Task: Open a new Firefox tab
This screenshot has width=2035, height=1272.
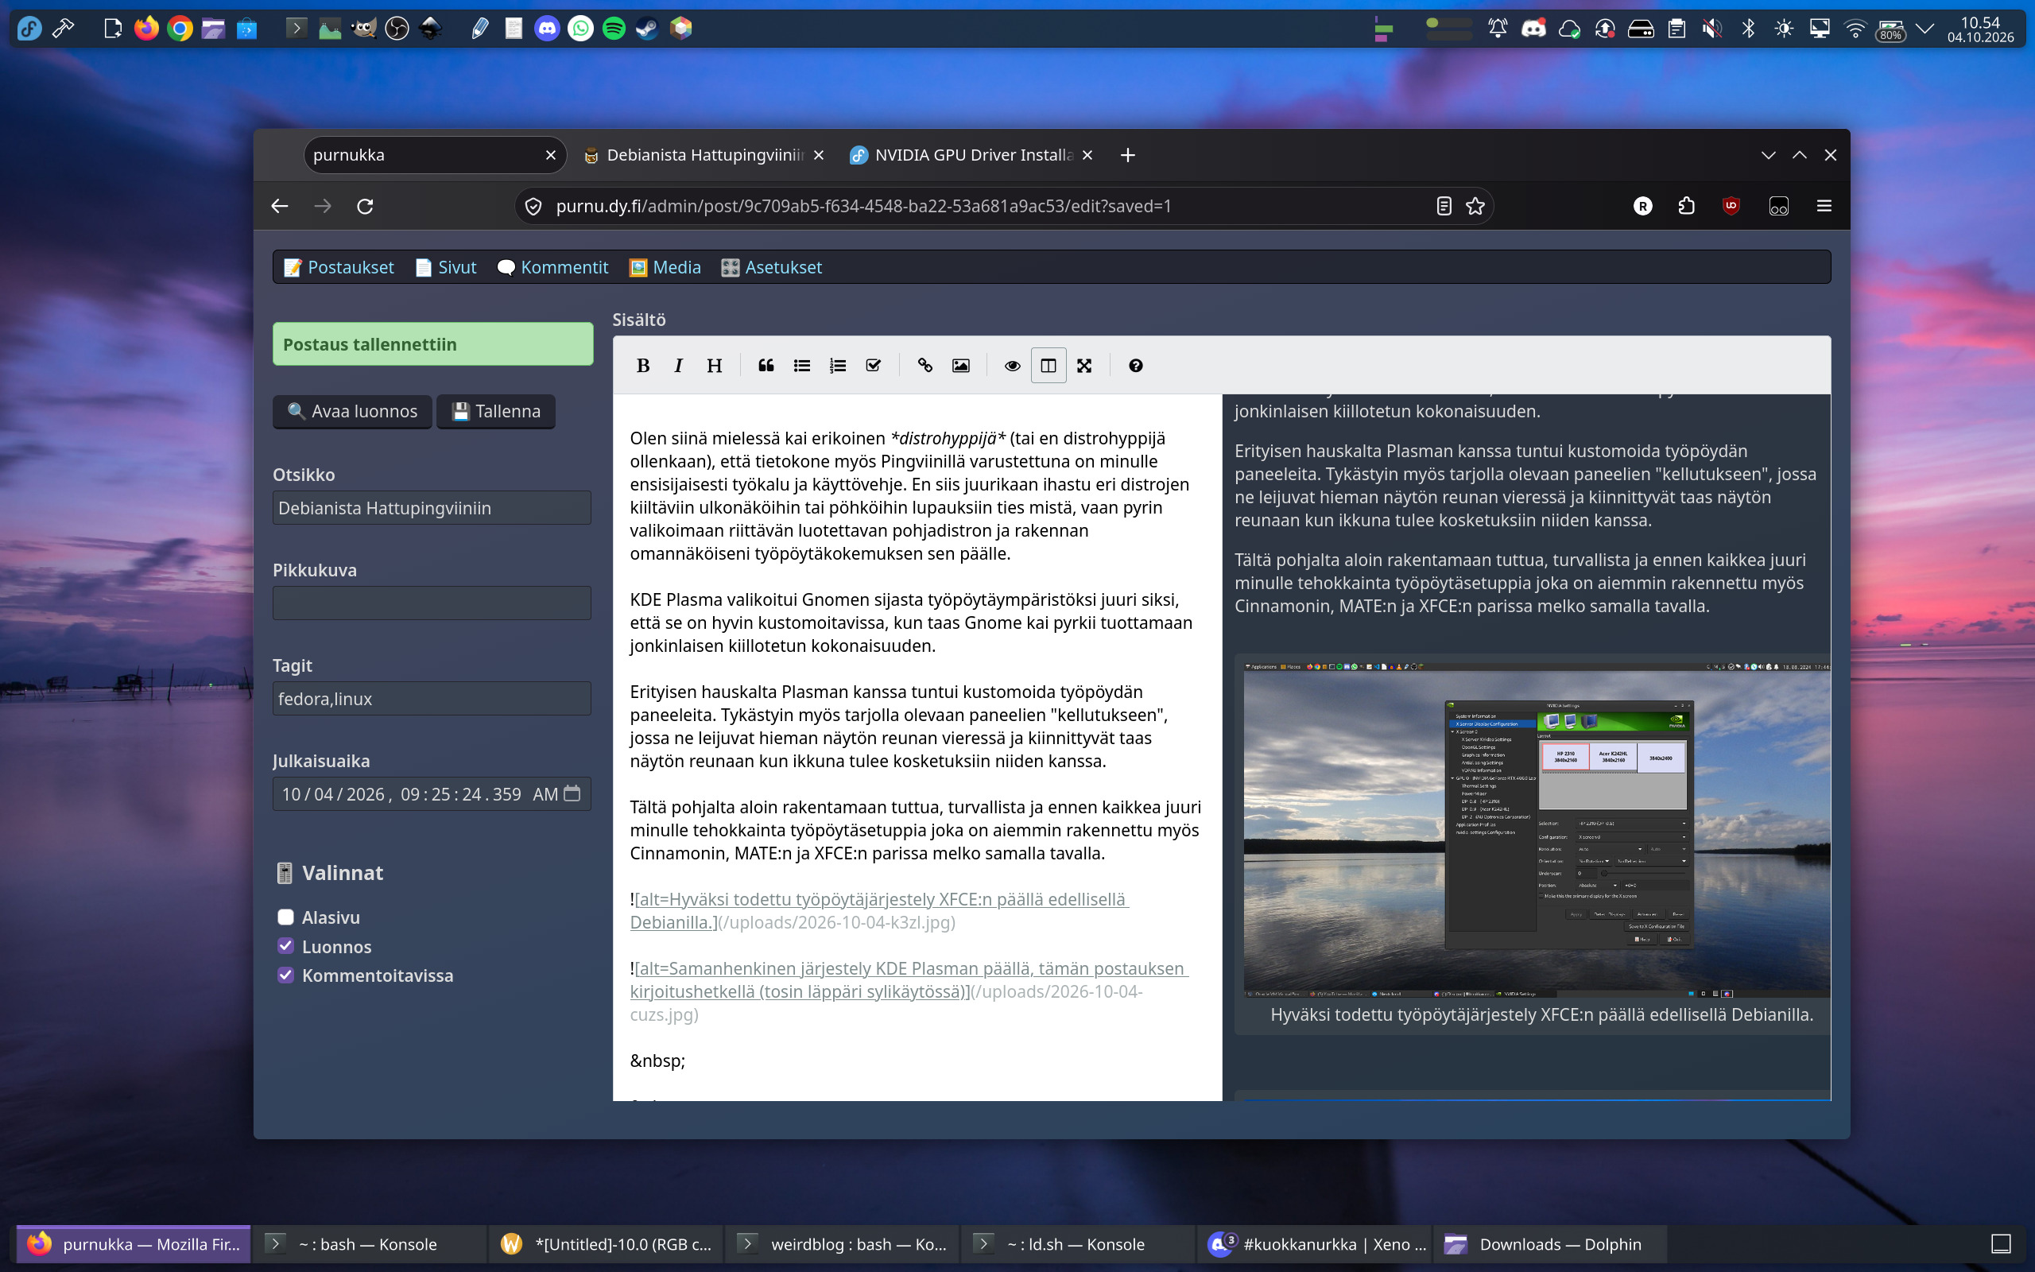Action: tap(1128, 155)
